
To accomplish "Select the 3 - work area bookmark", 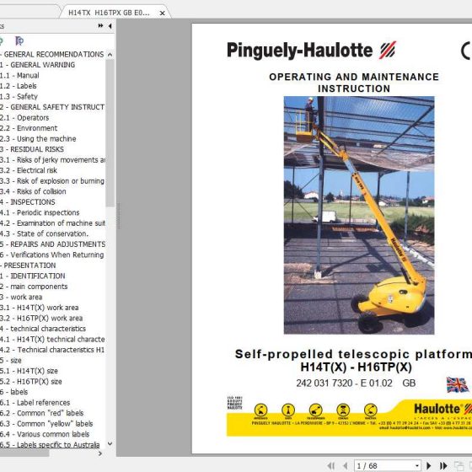I will point(21,297).
